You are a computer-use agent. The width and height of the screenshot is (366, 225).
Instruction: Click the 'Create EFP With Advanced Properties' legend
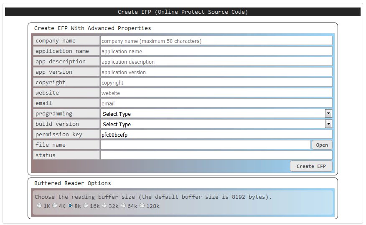tap(93, 28)
